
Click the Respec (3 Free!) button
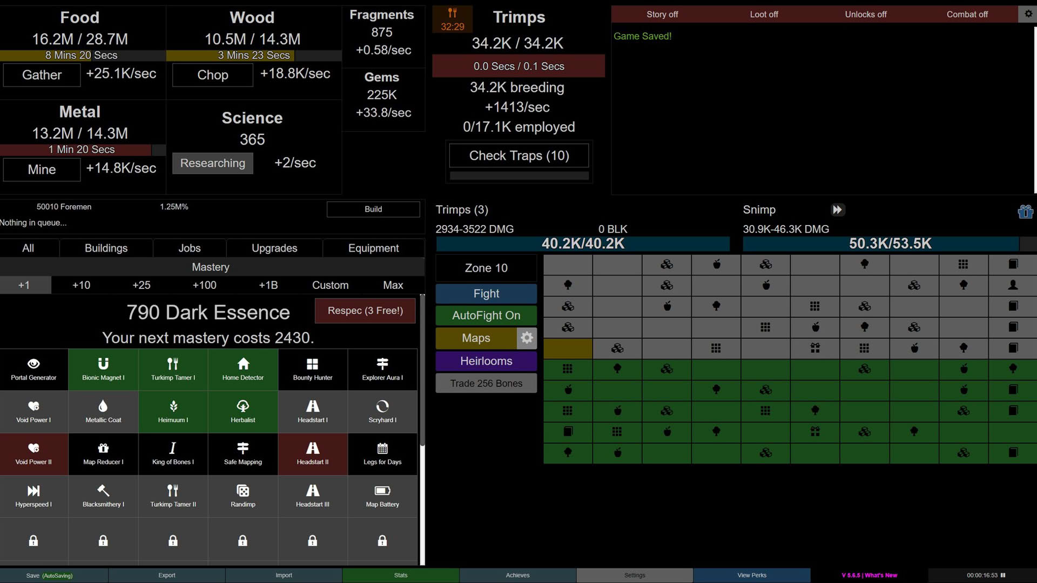(365, 310)
